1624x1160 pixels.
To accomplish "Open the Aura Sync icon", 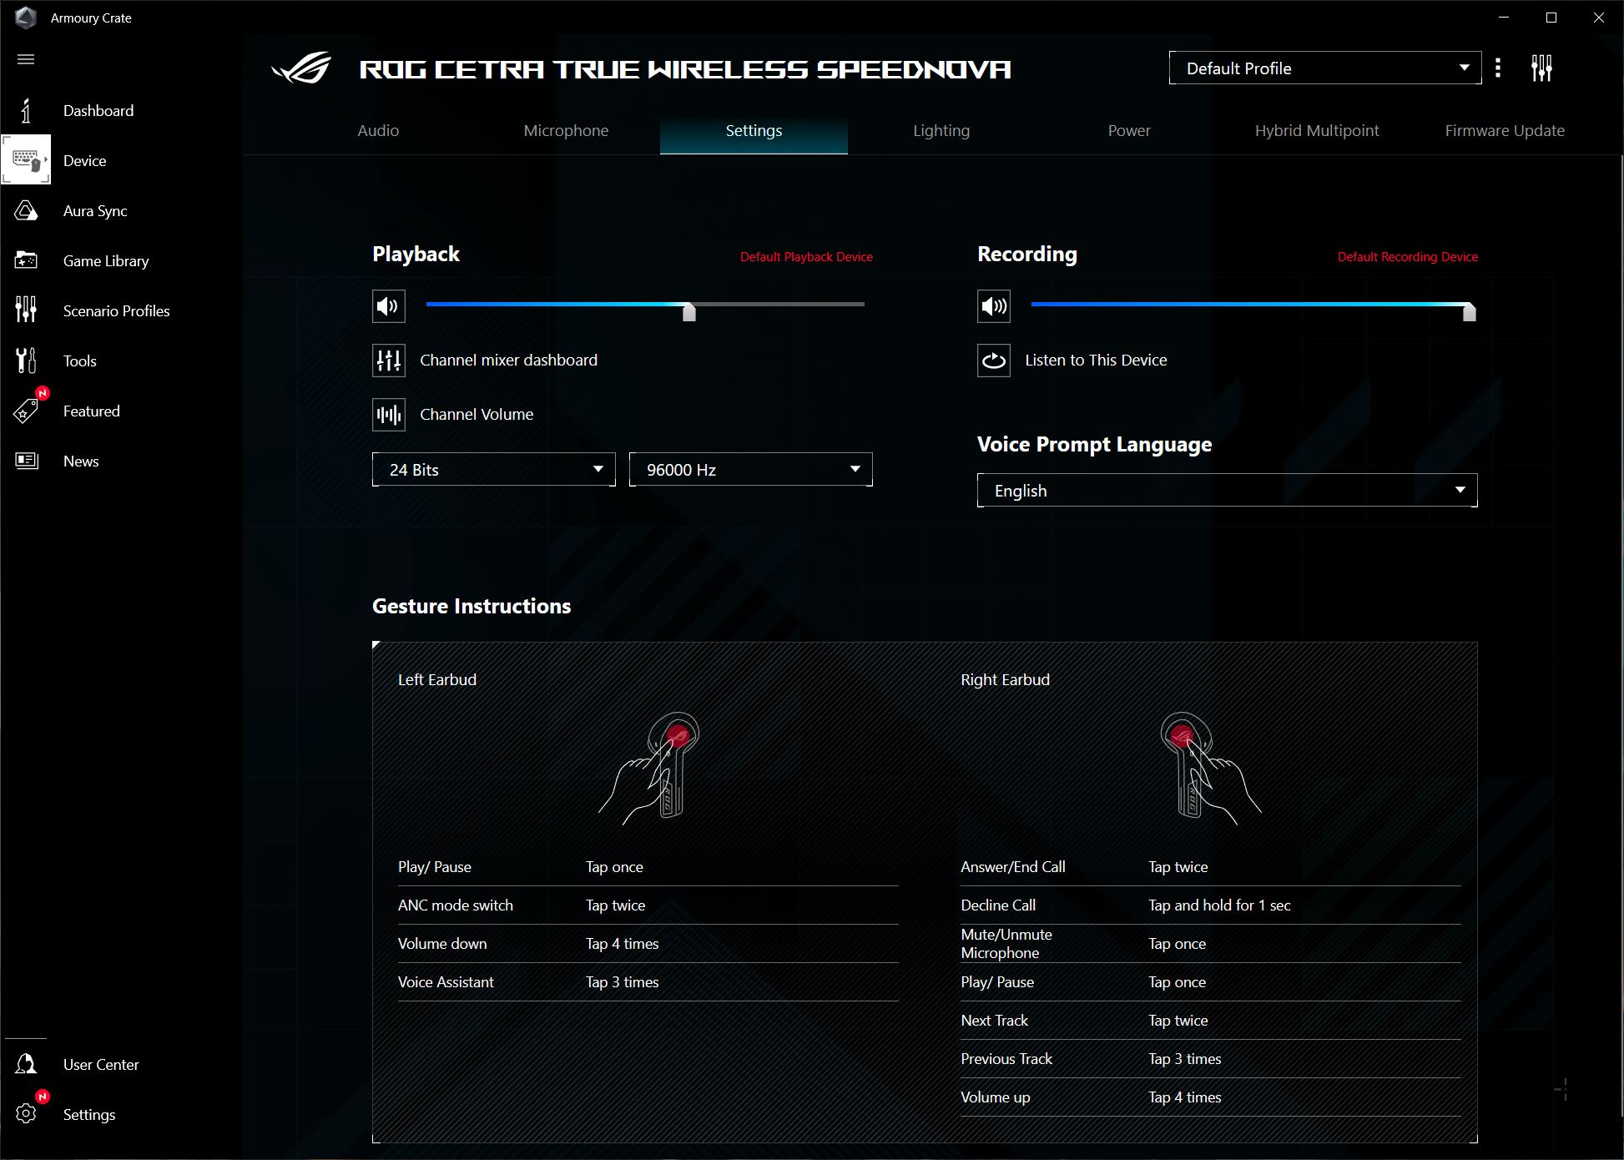I will pos(26,210).
